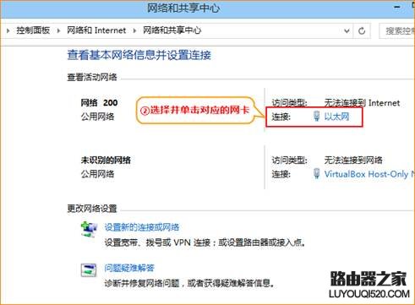Click the 查看活动网络 section label
Image resolution: width=415 pixels, height=305 pixels.
[x=92, y=77]
